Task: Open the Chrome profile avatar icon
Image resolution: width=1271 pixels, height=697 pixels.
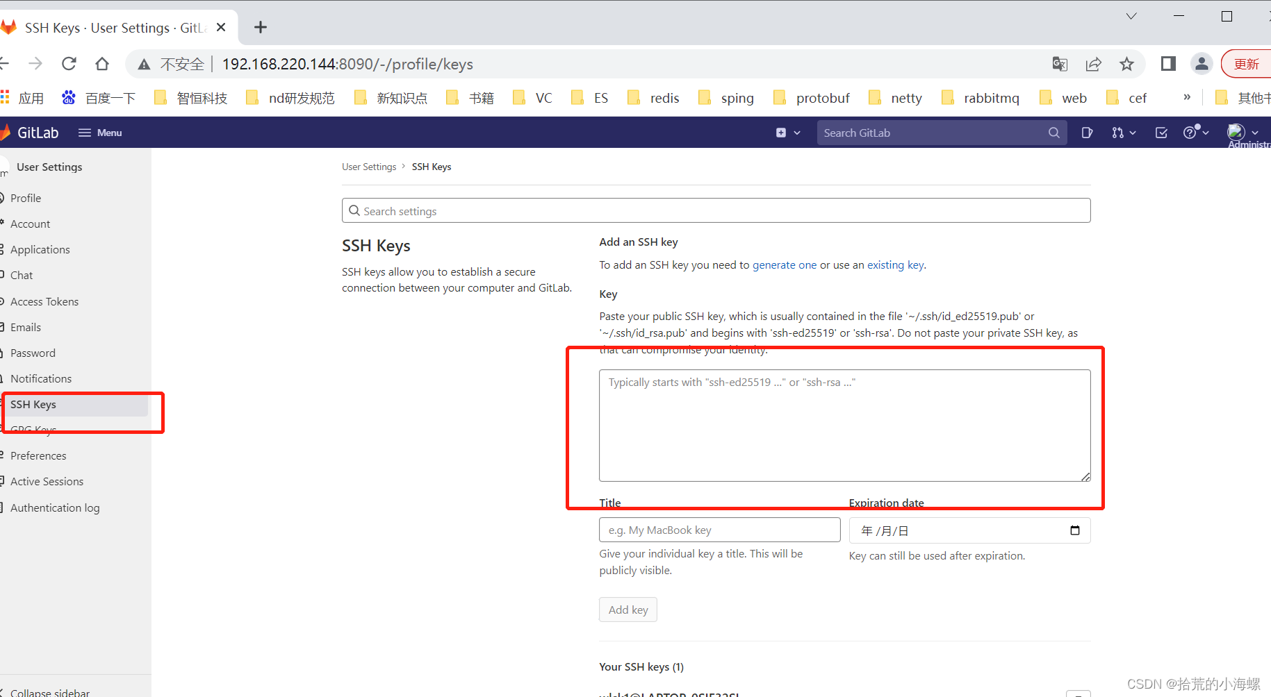Action: click(x=1202, y=64)
